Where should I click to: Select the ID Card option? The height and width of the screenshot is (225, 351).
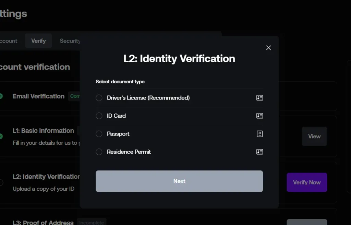point(99,116)
